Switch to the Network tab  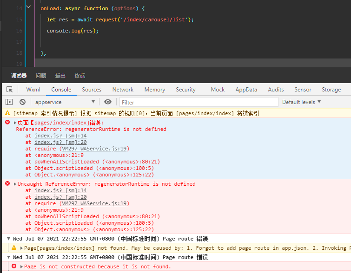pos(123,90)
